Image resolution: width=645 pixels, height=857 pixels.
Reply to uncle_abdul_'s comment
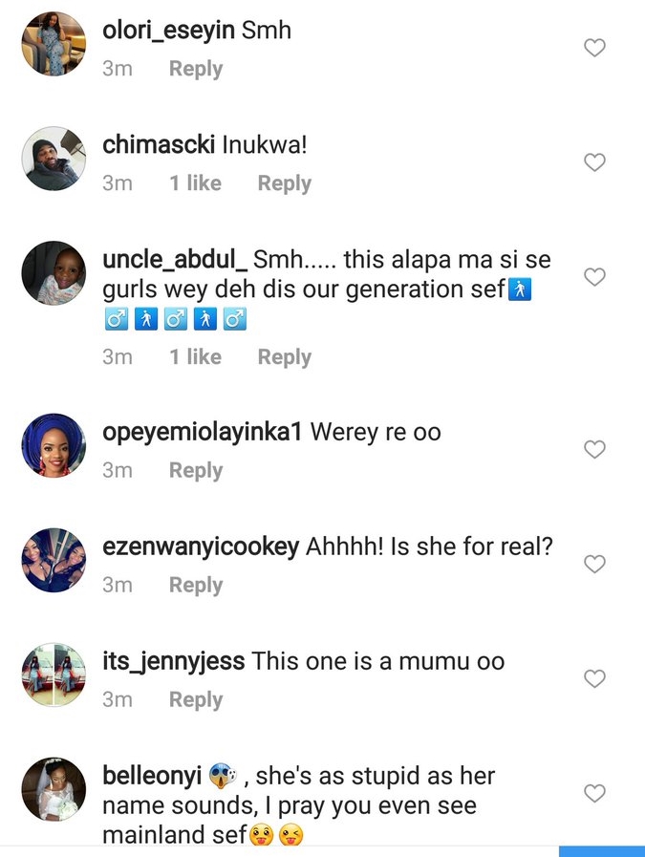point(284,356)
